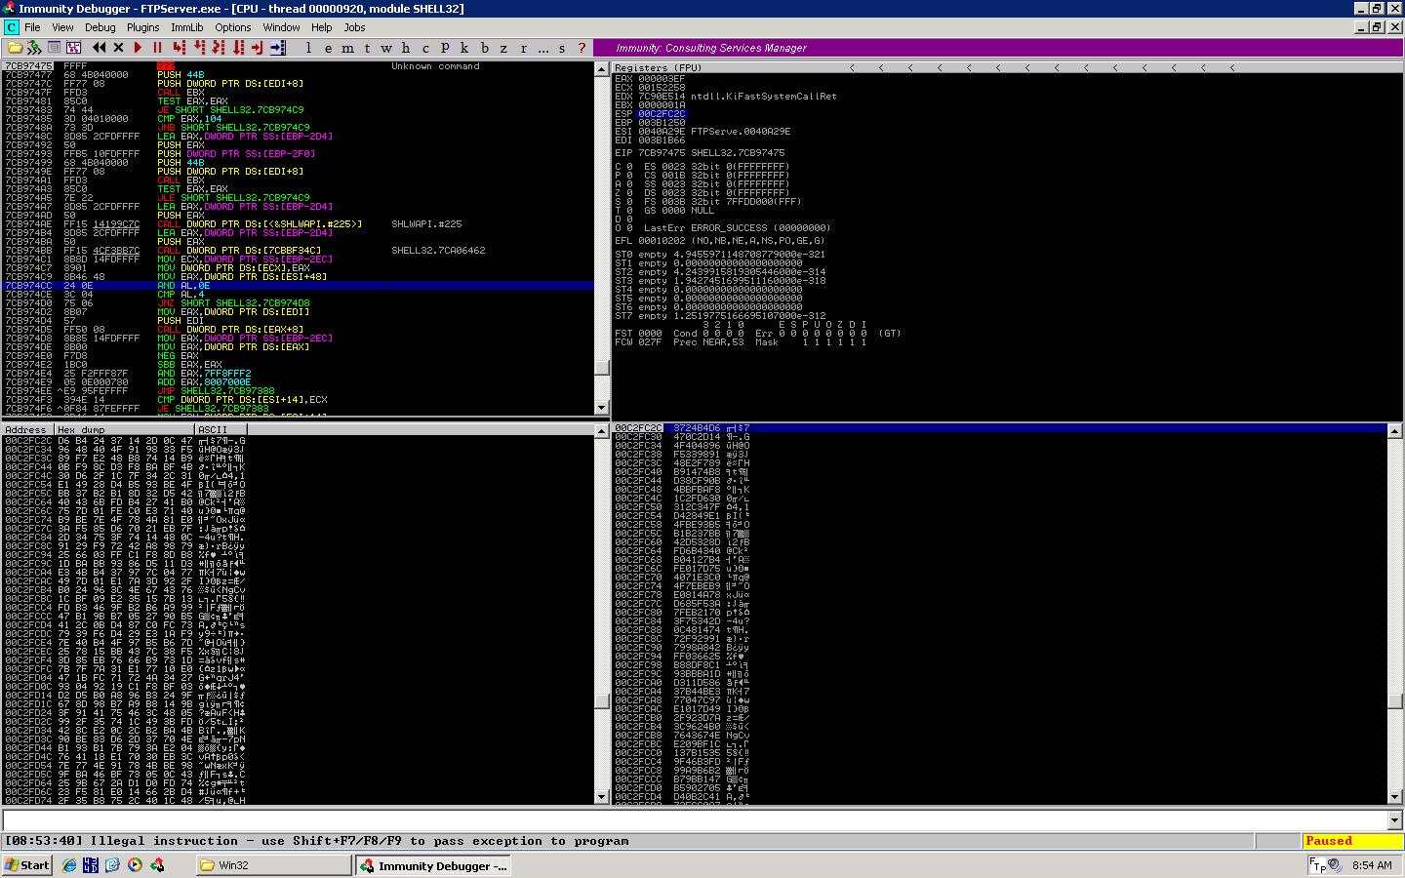
Task: Click the red Run program arrow
Action: (x=138, y=48)
